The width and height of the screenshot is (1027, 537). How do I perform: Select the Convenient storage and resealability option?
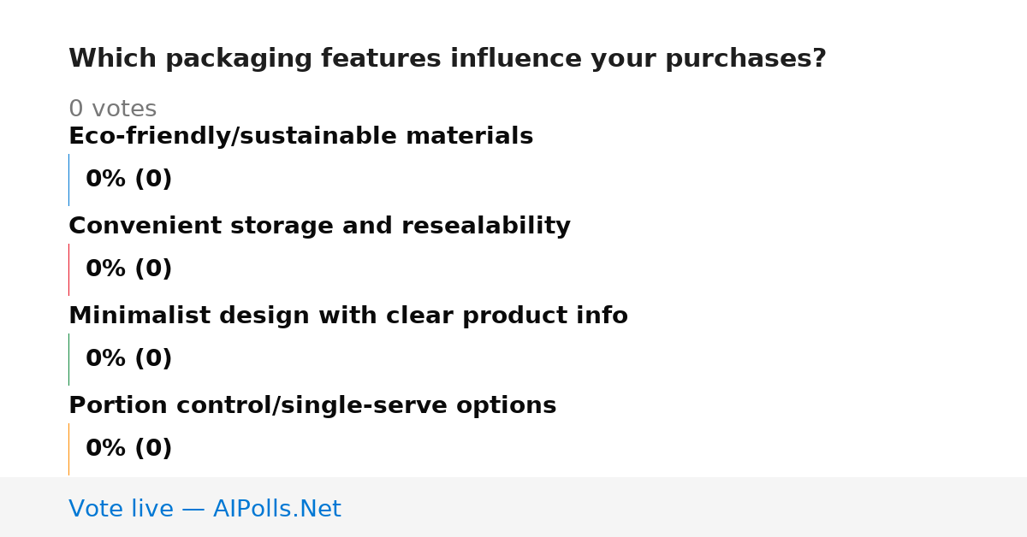(x=319, y=227)
